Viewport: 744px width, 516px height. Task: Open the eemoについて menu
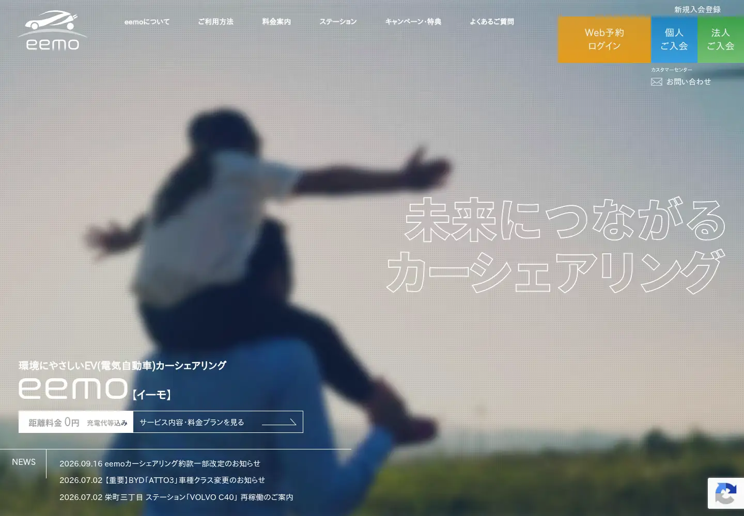pyautogui.click(x=147, y=22)
